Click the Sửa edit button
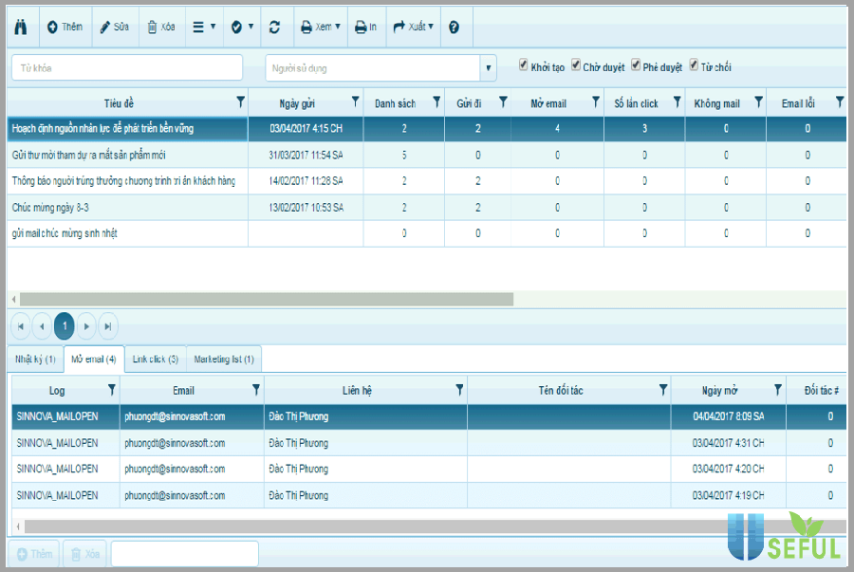The image size is (854, 572). pyautogui.click(x=114, y=28)
